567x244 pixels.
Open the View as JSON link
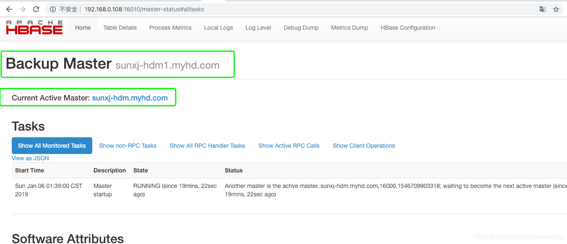tap(30, 158)
